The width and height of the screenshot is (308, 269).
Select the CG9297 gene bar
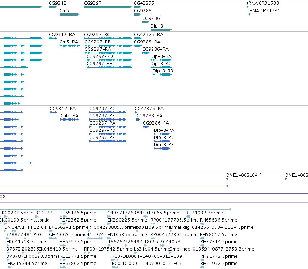108,7
